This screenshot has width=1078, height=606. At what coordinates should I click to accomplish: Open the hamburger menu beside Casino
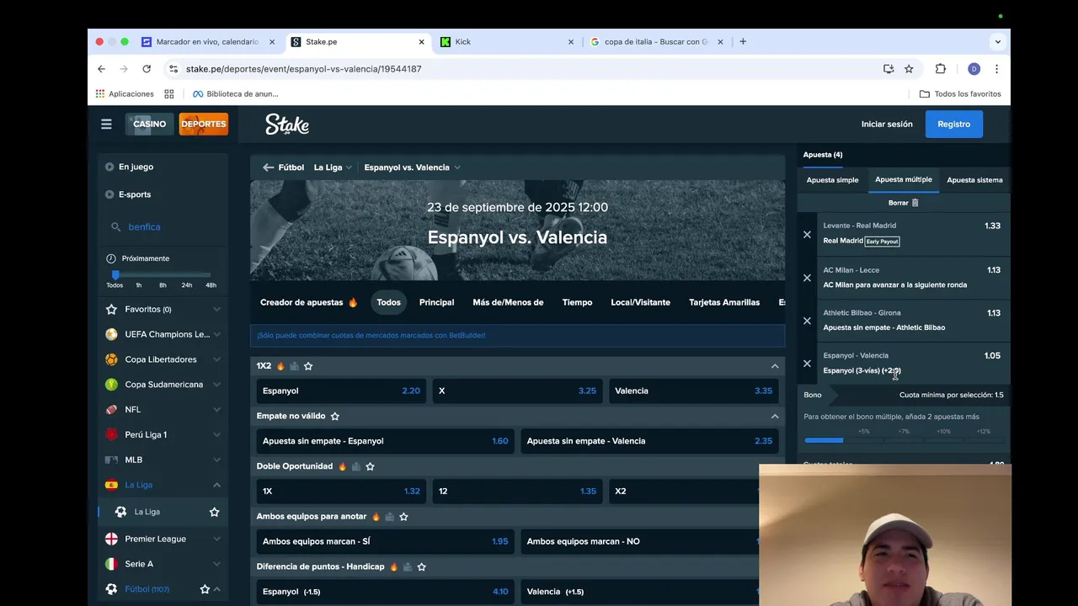(x=106, y=124)
